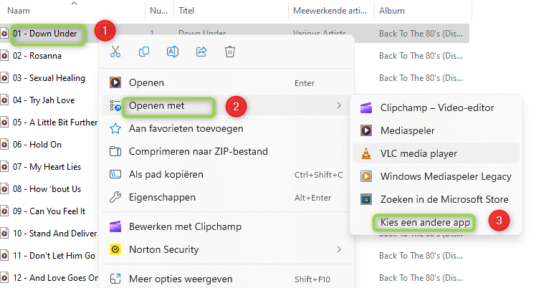This screenshot has width=536, height=288.
Task: Open with VLC media player
Action: coord(436,153)
